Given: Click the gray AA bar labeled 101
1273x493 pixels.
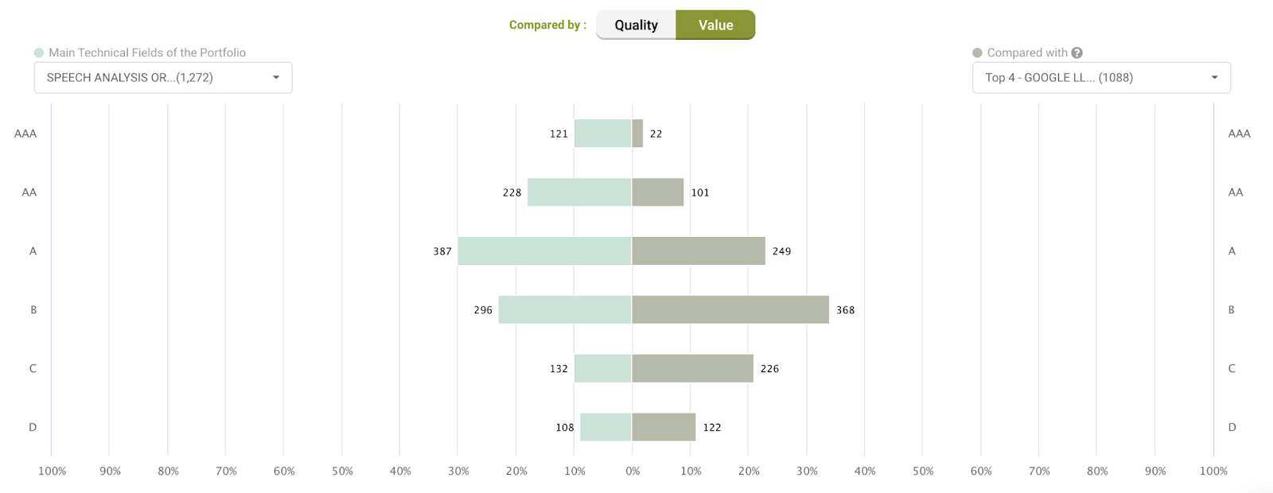Looking at the screenshot, I should coord(658,192).
